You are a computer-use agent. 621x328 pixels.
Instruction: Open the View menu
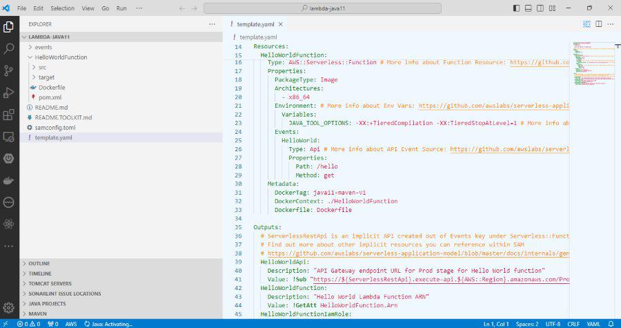(88, 8)
